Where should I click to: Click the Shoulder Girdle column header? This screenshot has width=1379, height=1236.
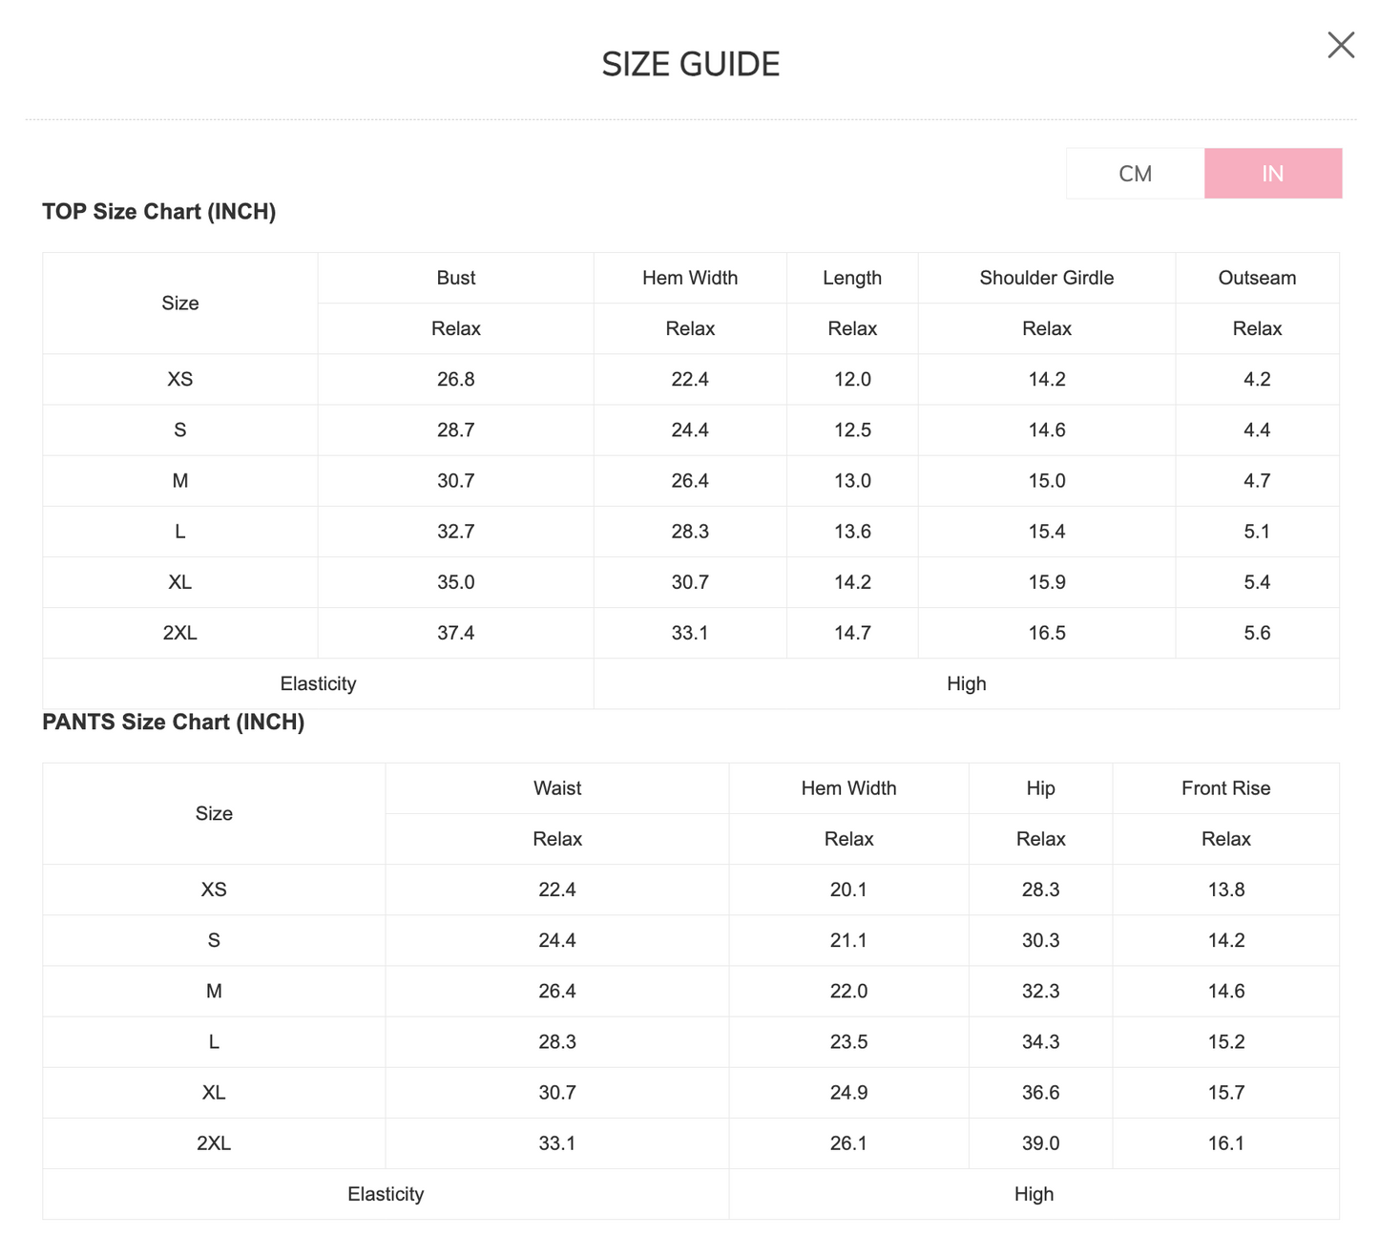click(x=1046, y=278)
